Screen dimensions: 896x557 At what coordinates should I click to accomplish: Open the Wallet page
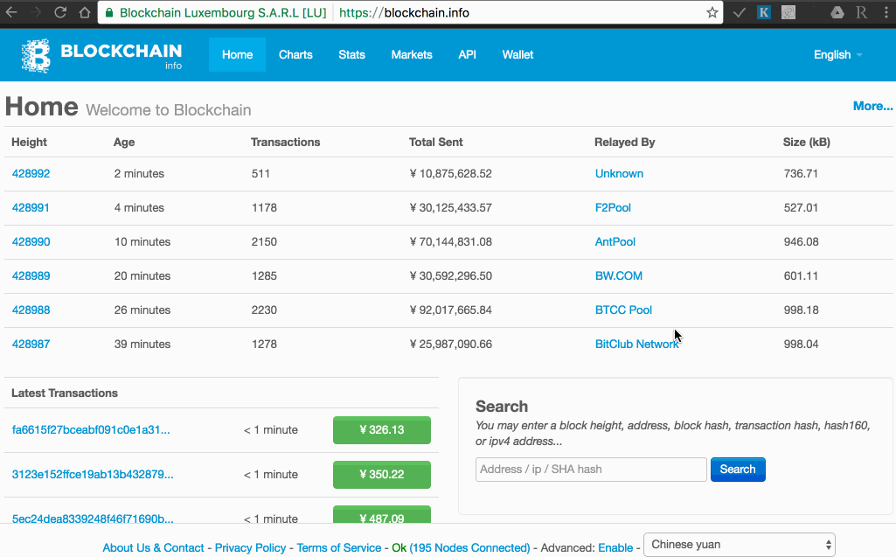(x=517, y=55)
